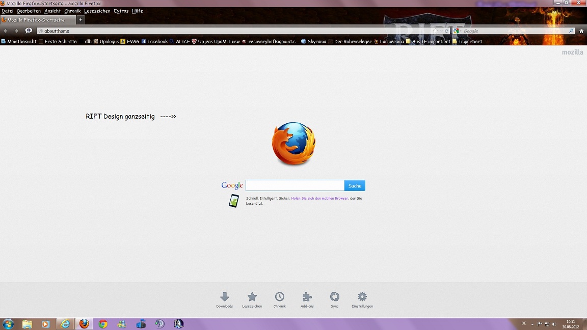Reload the page with refresh icon
The image size is (587, 330).
pos(446,31)
